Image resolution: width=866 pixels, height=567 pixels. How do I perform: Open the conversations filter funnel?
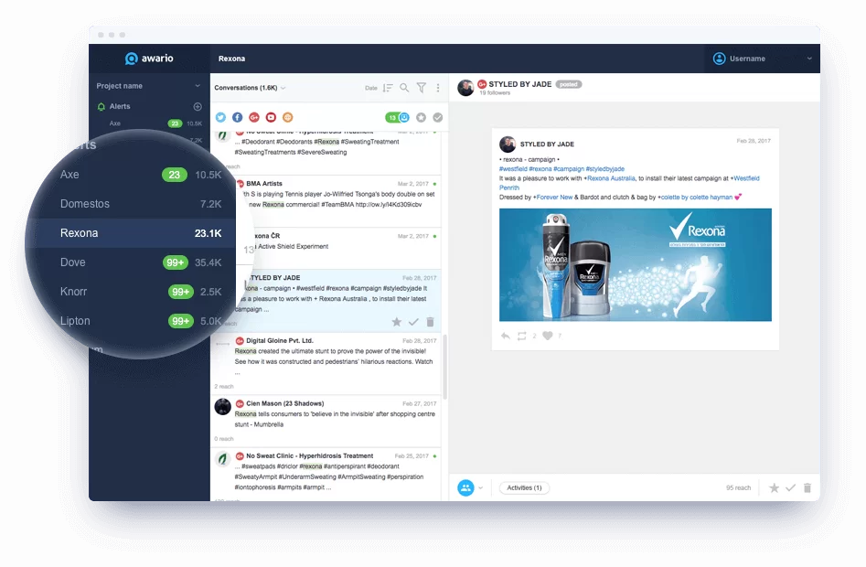click(422, 88)
